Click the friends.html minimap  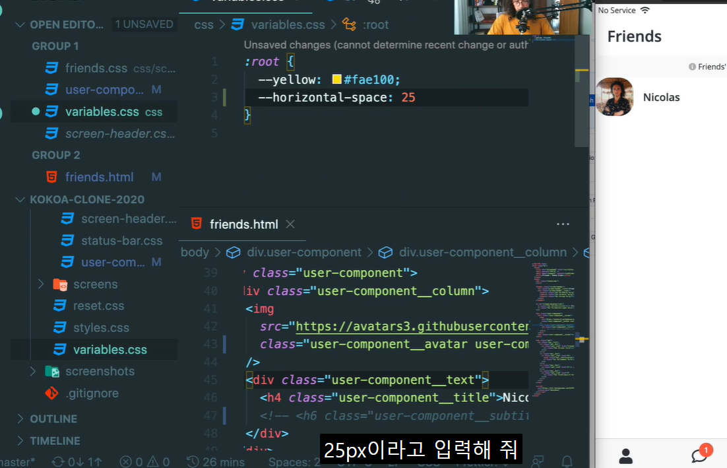(554, 329)
